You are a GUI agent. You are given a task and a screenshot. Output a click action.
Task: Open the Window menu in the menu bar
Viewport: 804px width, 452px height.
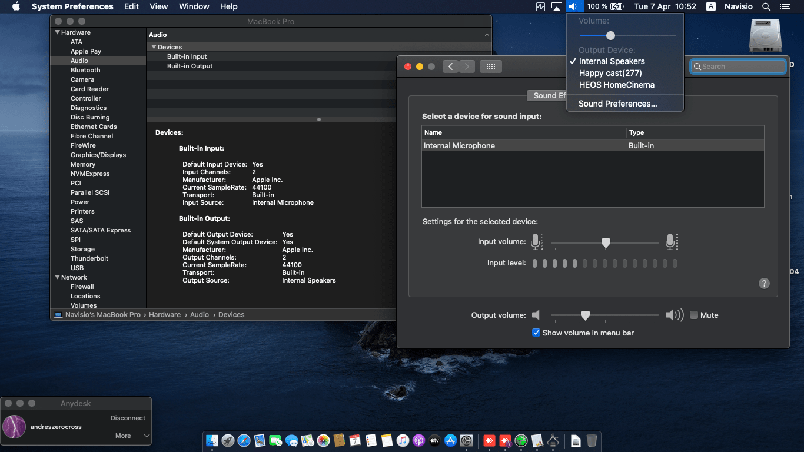(x=194, y=6)
